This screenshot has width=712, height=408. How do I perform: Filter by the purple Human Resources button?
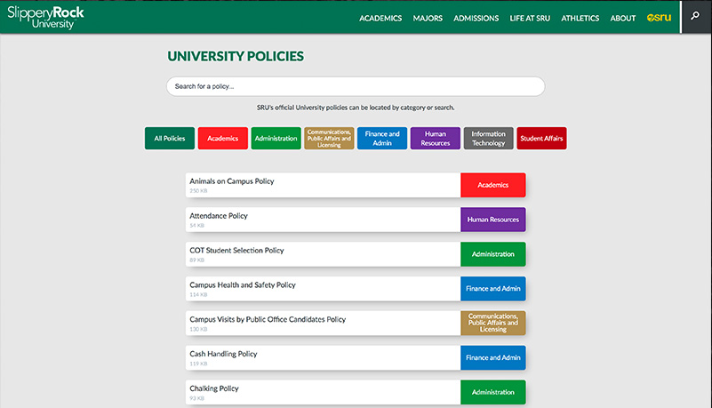[435, 138]
